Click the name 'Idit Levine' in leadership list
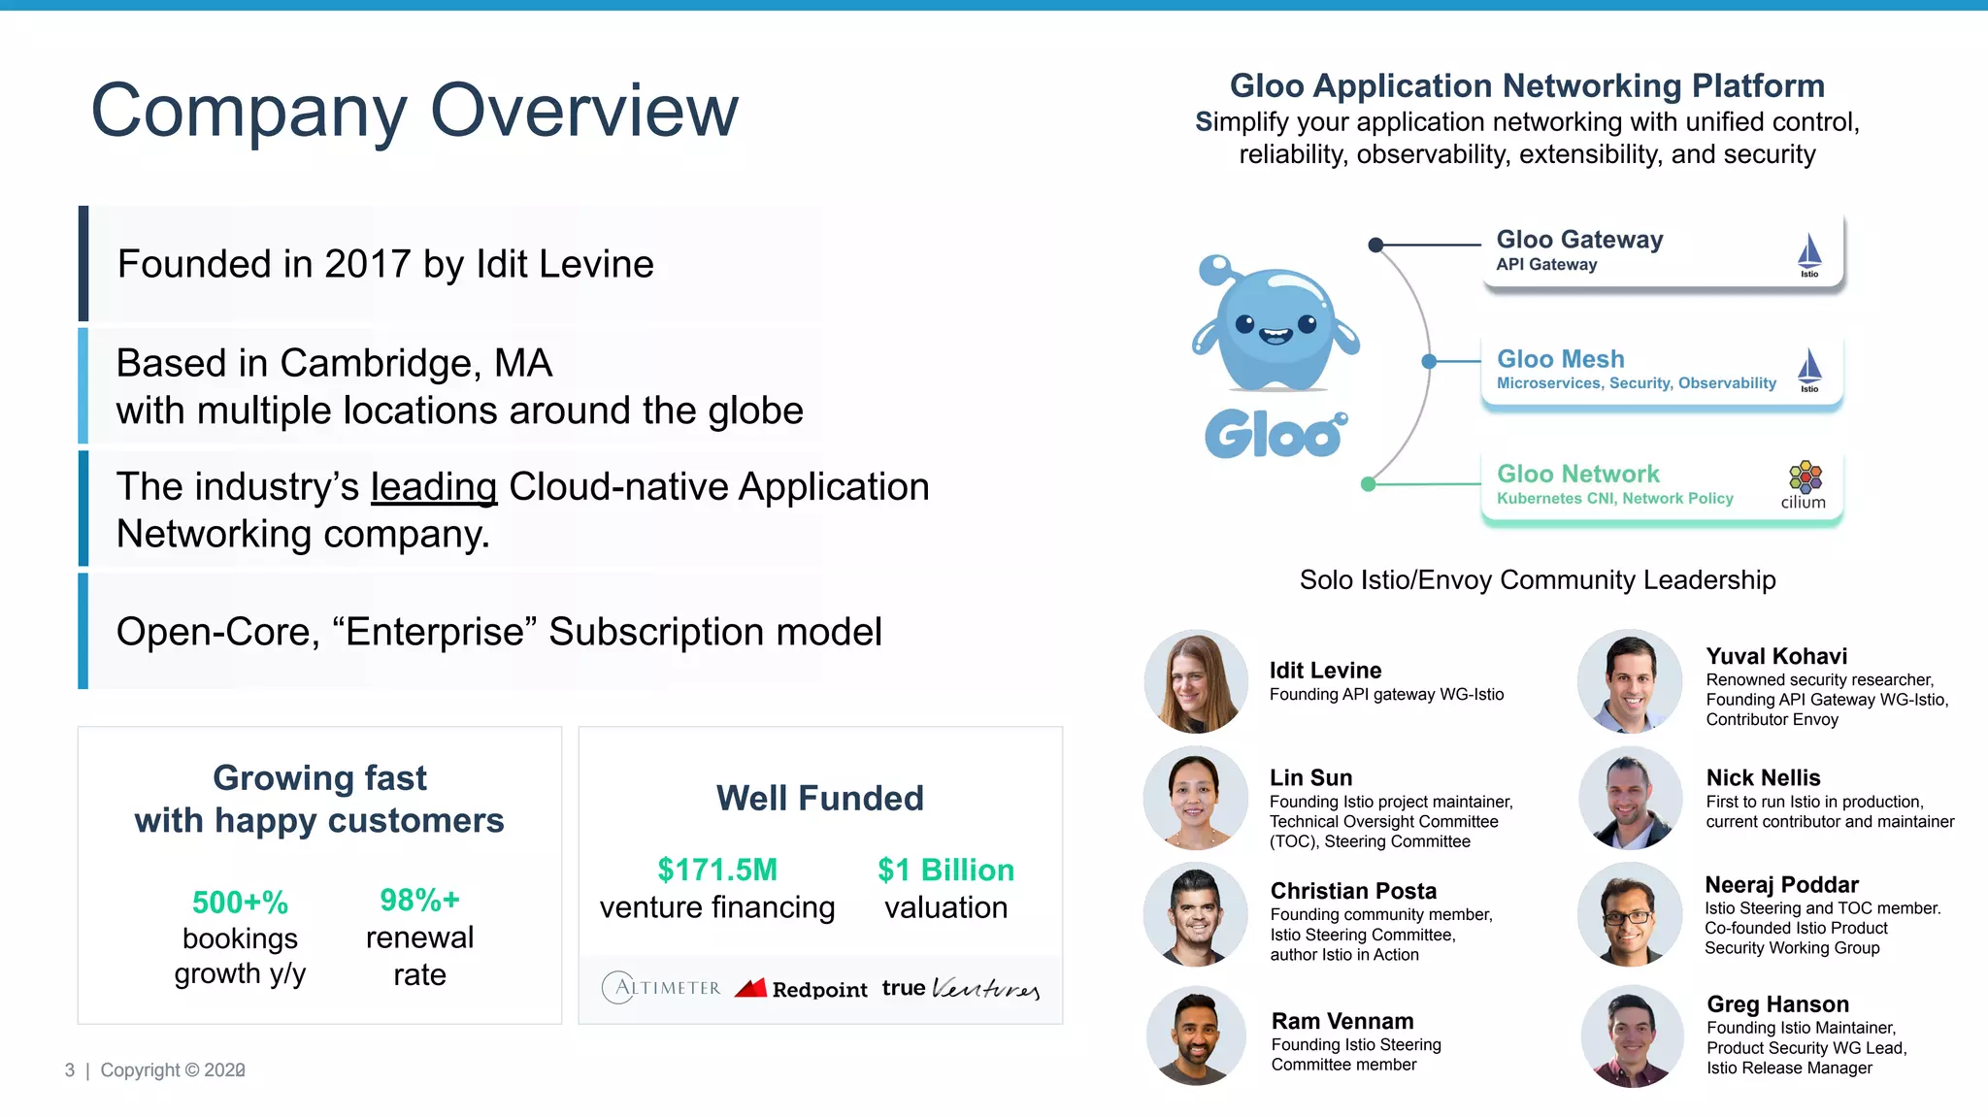Screen dimensions: 1988x1118 click(1325, 671)
